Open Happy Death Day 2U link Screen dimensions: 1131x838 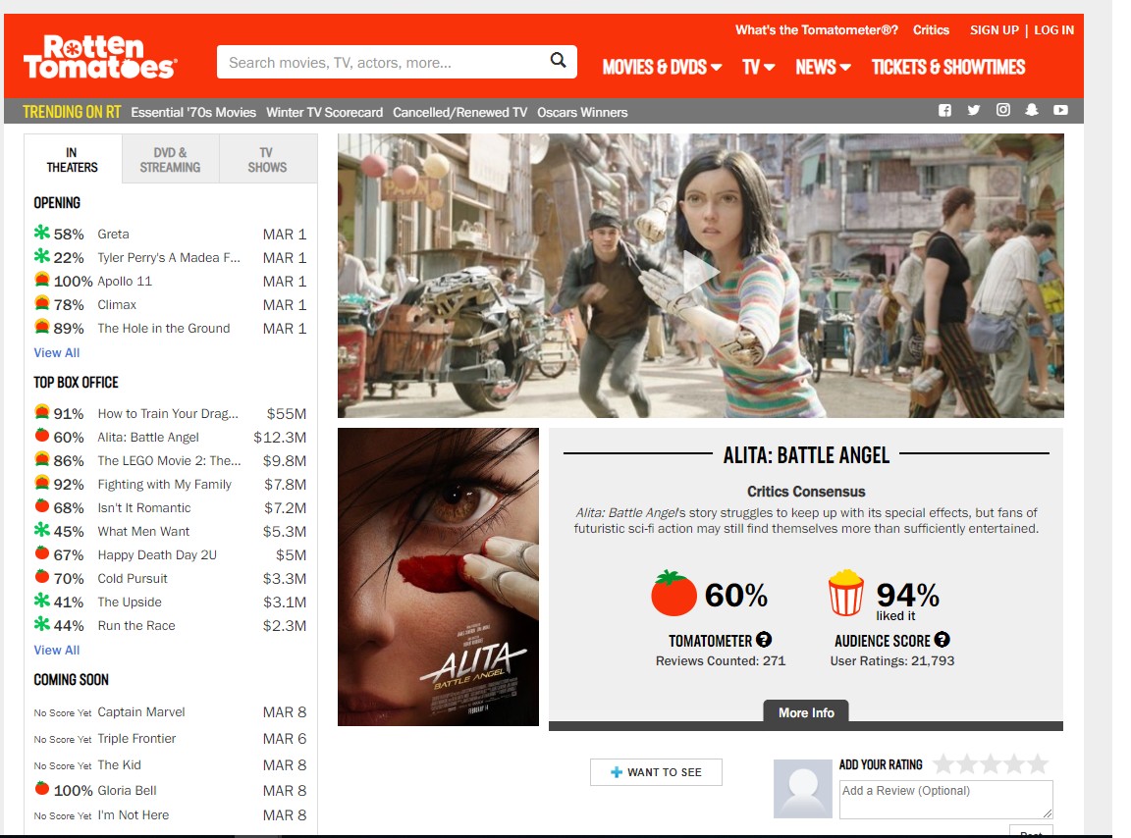(x=157, y=555)
